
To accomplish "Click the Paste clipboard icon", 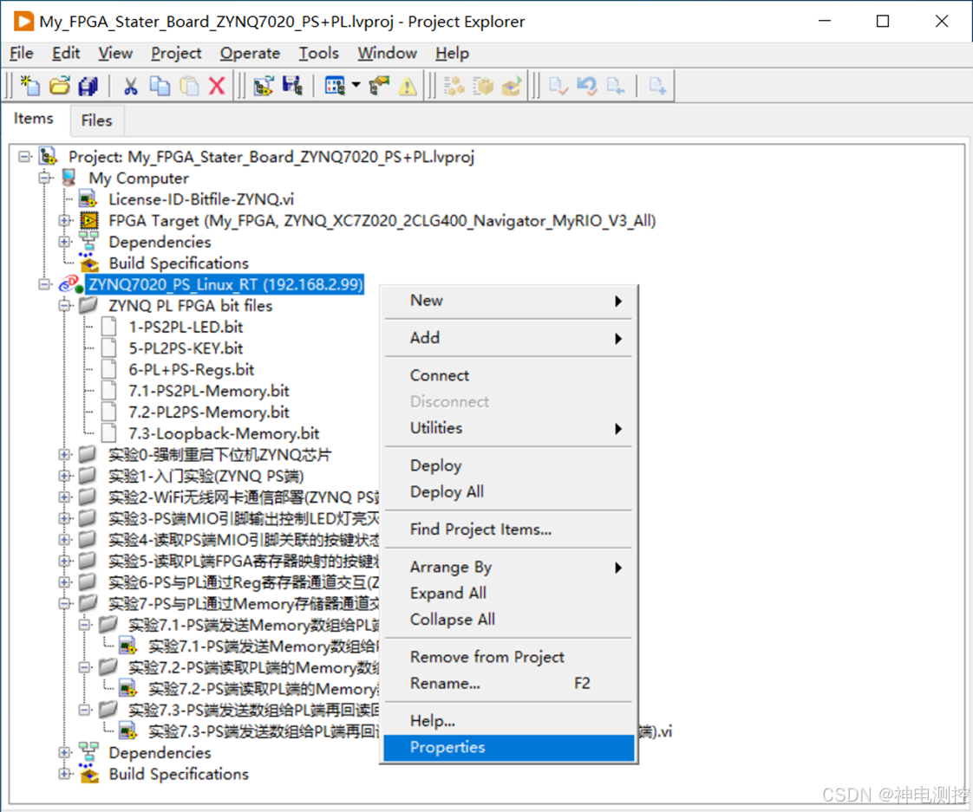I will point(189,86).
